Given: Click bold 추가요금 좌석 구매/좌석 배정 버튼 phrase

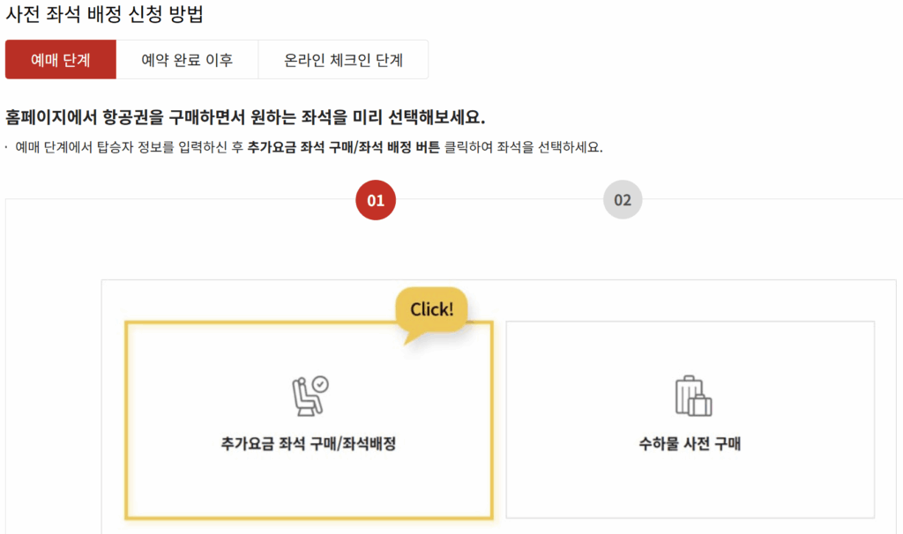Looking at the screenshot, I should click(x=343, y=147).
